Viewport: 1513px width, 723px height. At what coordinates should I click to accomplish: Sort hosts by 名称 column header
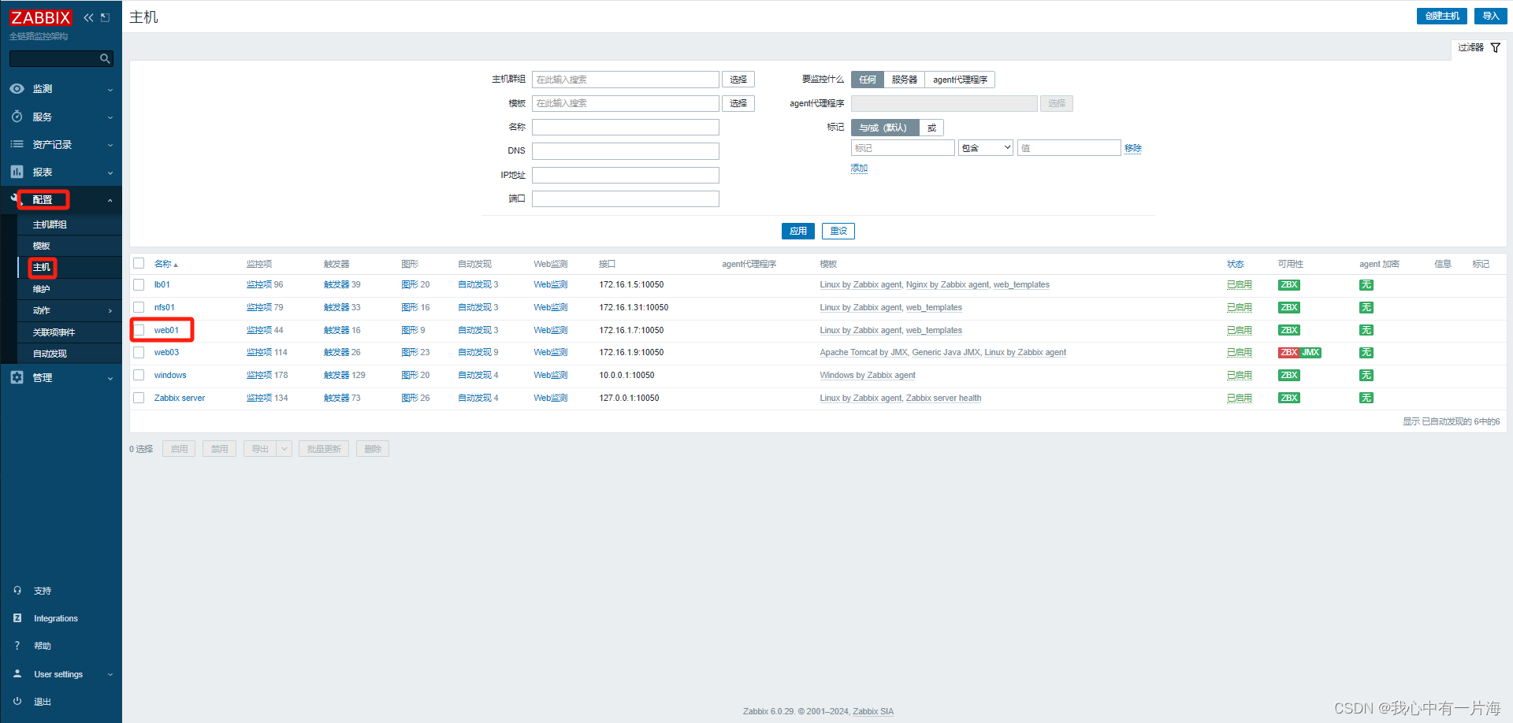(x=165, y=264)
